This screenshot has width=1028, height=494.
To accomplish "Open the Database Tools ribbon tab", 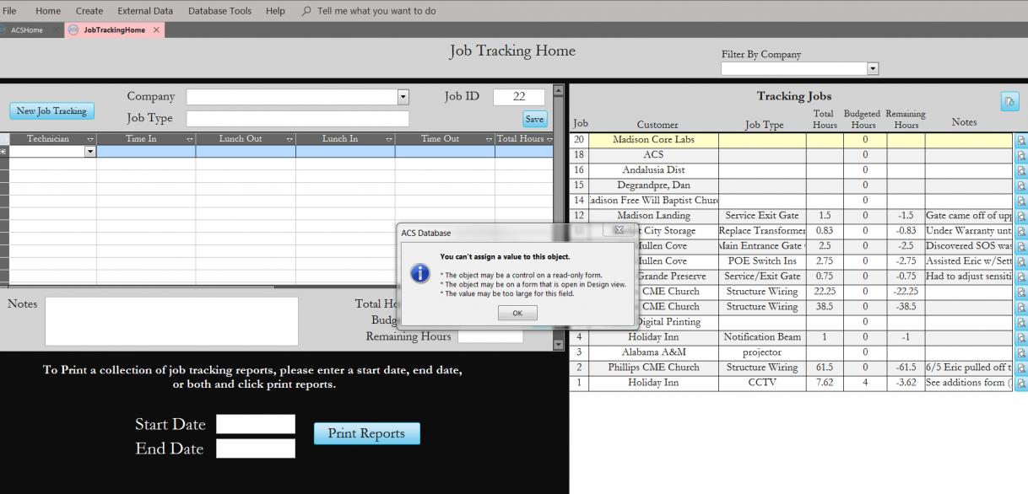I will pos(219,11).
